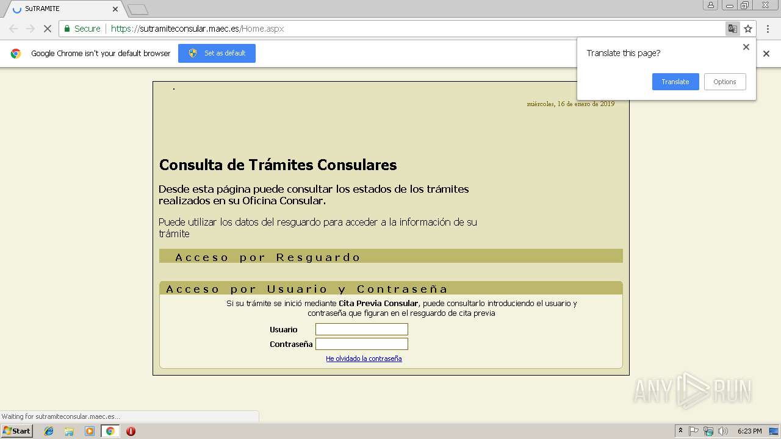Click the Contraseña input field
The height and width of the screenshot is (439, 781).
coord(362,344)
